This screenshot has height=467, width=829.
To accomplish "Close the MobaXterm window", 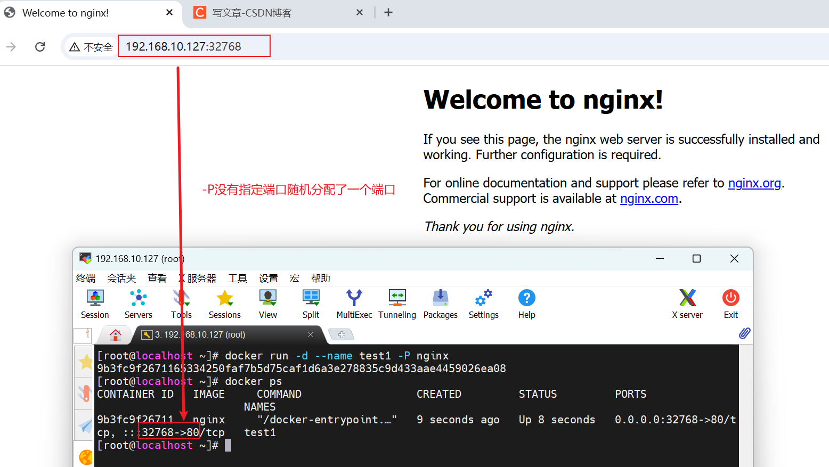I will [x=734, y=258].
